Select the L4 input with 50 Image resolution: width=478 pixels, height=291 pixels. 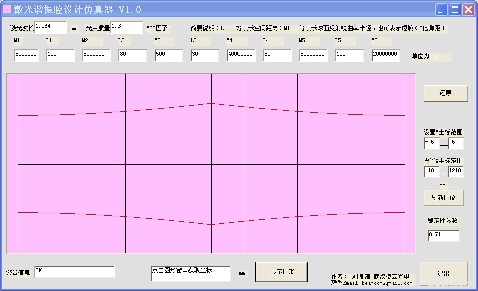coord(277,55)
